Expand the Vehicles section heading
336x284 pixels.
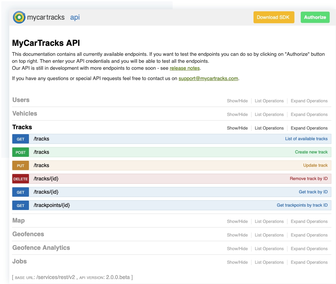point(25,114)
